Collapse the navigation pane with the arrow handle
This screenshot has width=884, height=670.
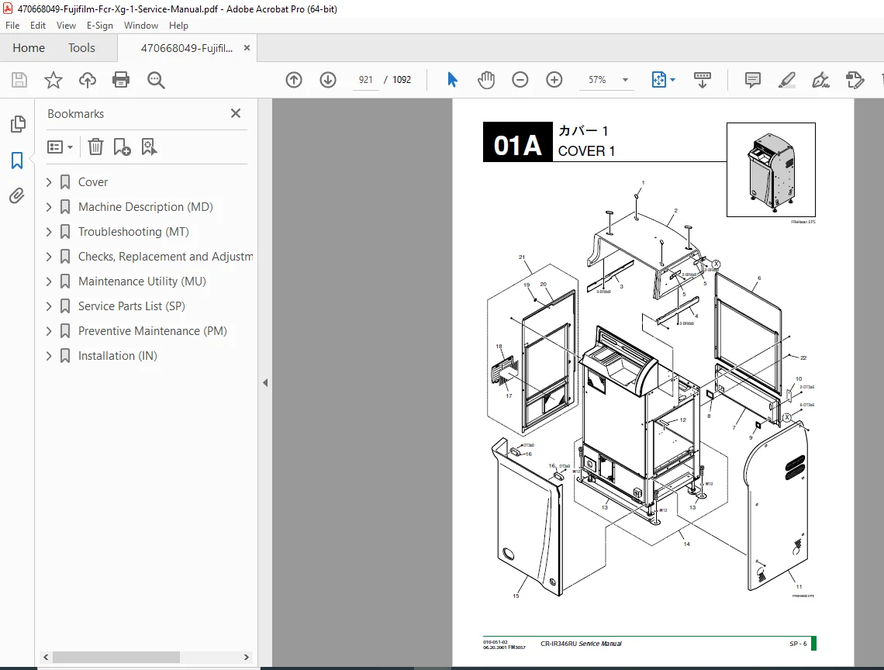265,383
